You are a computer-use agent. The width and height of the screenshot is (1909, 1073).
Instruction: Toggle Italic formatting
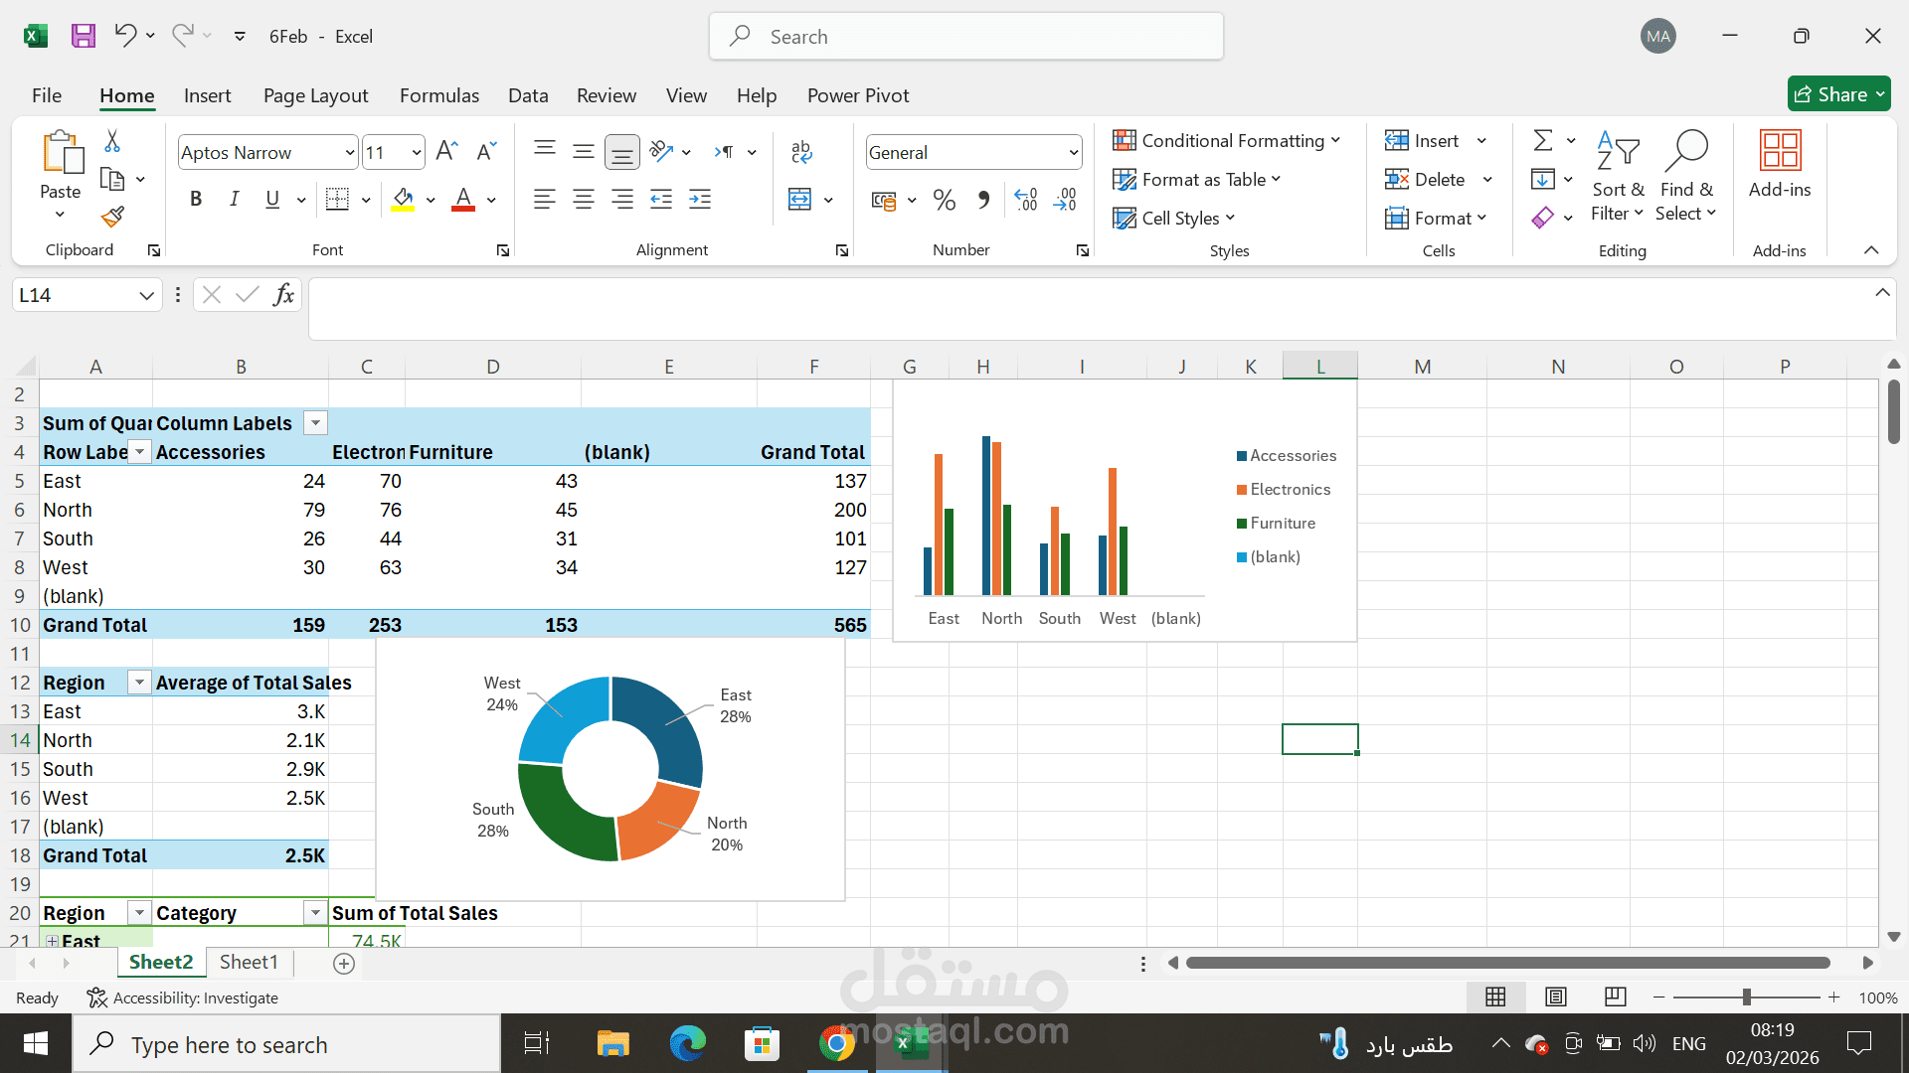pyautogui.click(x=234, y=200)
